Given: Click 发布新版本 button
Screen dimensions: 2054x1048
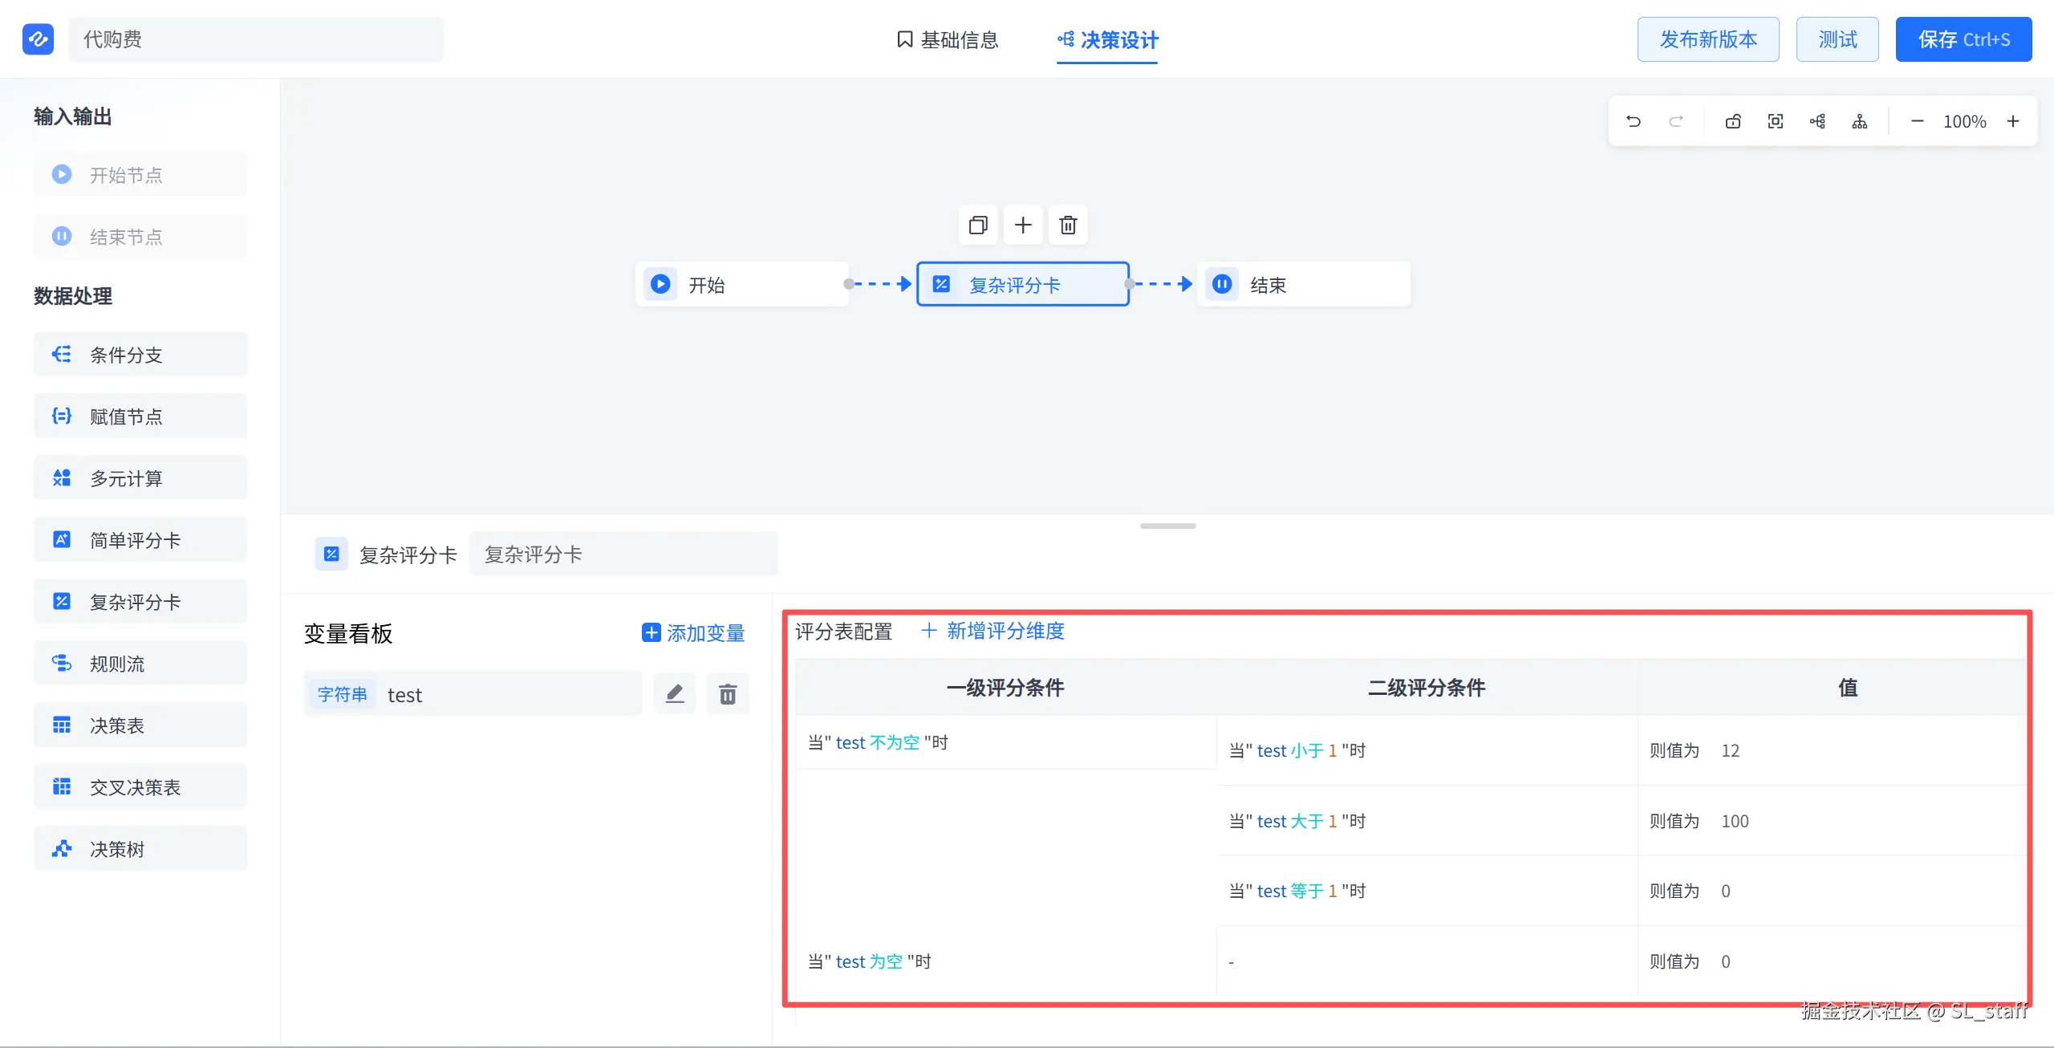Looking at the screenshot, I should click(x=1708, y=39).
